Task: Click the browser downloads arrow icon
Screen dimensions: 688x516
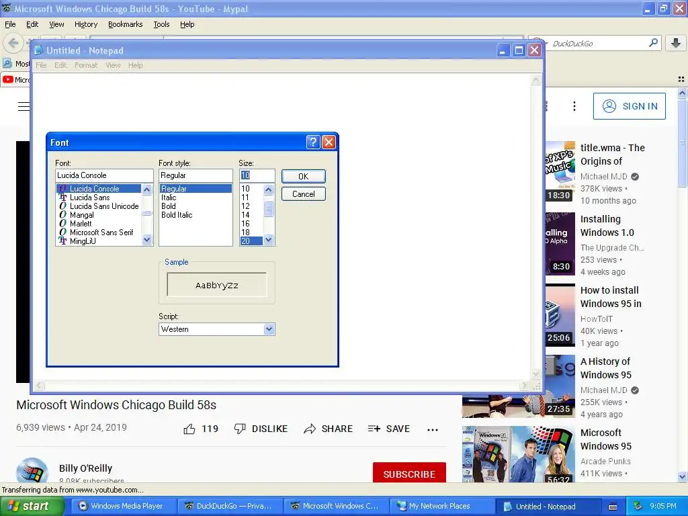Action: 676,43
